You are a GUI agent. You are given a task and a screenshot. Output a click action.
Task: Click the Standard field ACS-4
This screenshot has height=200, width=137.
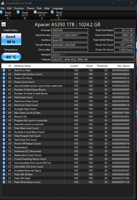click(x=93, y=54)
